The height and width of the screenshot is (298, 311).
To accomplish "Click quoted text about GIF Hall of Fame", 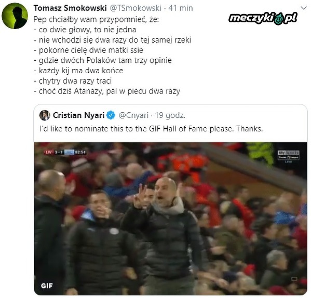I will pyautogui.click(x=151, y=129).
